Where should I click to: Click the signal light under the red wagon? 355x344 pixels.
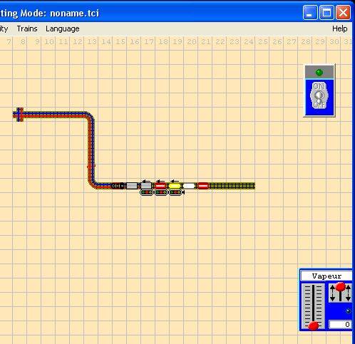[161, 192]
